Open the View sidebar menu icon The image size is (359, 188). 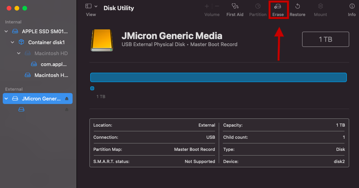click(88, 6)
